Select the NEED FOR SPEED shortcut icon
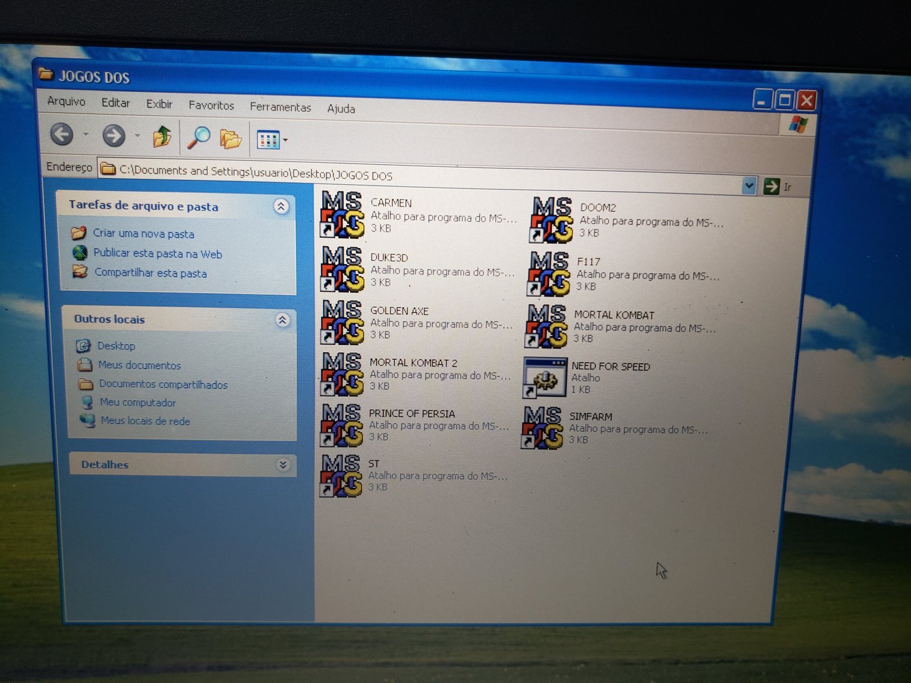The height and width of the screenshot is (683, 911). pyautogui.click(x=545, y=377)
